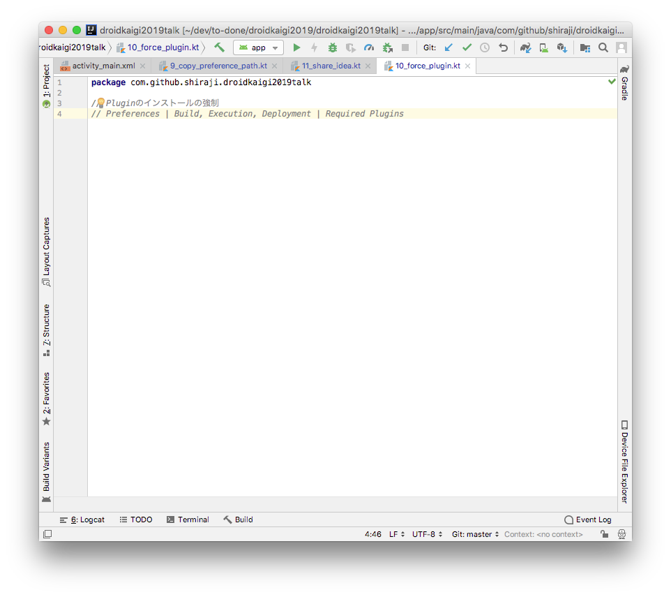
Task: Switch to the activity_main.xml tab
Action: pos(103,66)
